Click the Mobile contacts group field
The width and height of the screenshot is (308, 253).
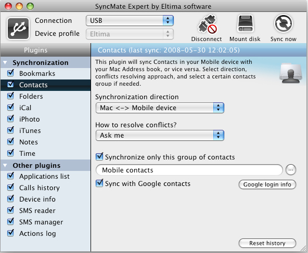click(x=189, y=170)
